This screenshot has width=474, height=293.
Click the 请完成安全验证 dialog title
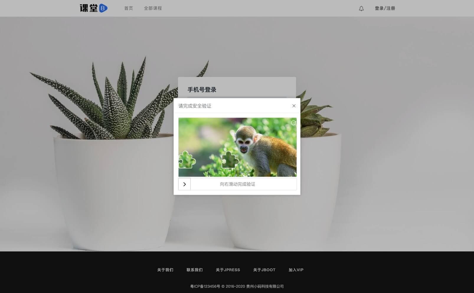195,106
